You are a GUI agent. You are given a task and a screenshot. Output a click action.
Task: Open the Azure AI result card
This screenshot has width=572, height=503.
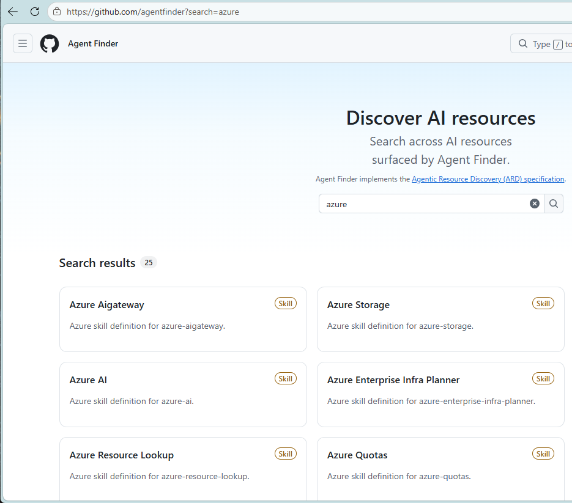pyautogui.click(x=183, y=394)
